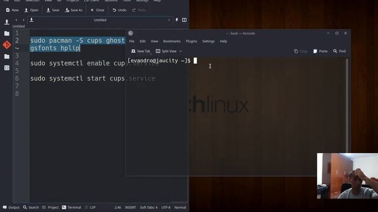Open Konsole Bookmarks menu

[172, 41]
